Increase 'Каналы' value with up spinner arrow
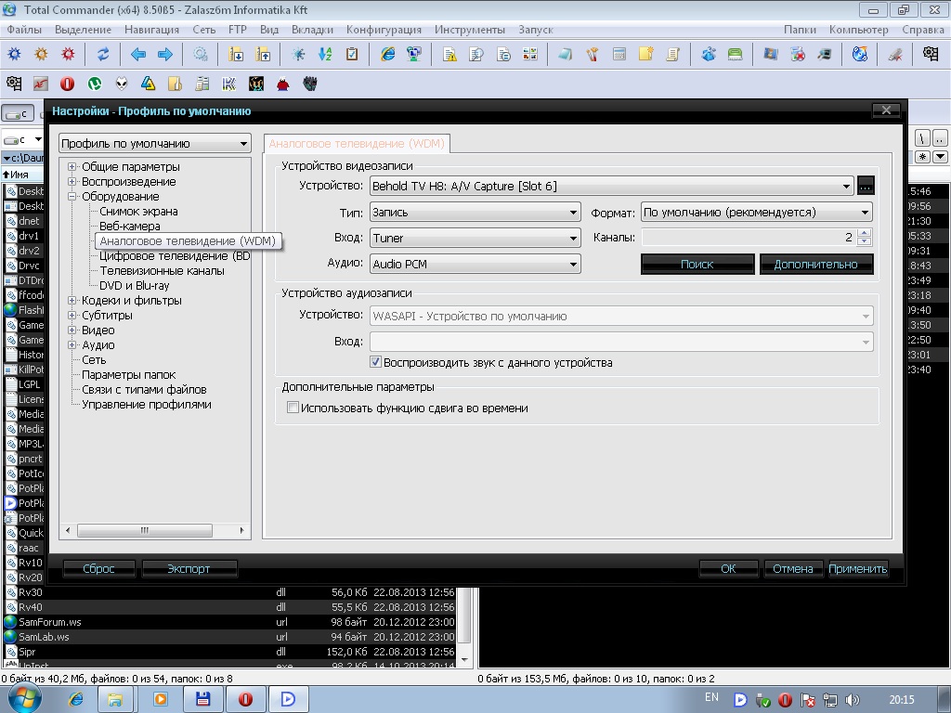 pyautogui.click(x=865, y=234)
